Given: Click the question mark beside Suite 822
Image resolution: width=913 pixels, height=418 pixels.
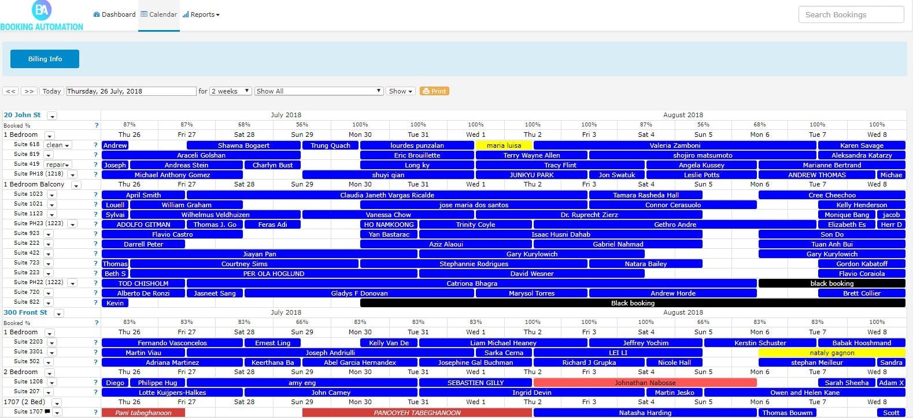Looking at the screenshot, I should point(96,303).
